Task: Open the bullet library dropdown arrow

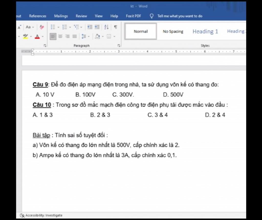Action: point(58,27)
